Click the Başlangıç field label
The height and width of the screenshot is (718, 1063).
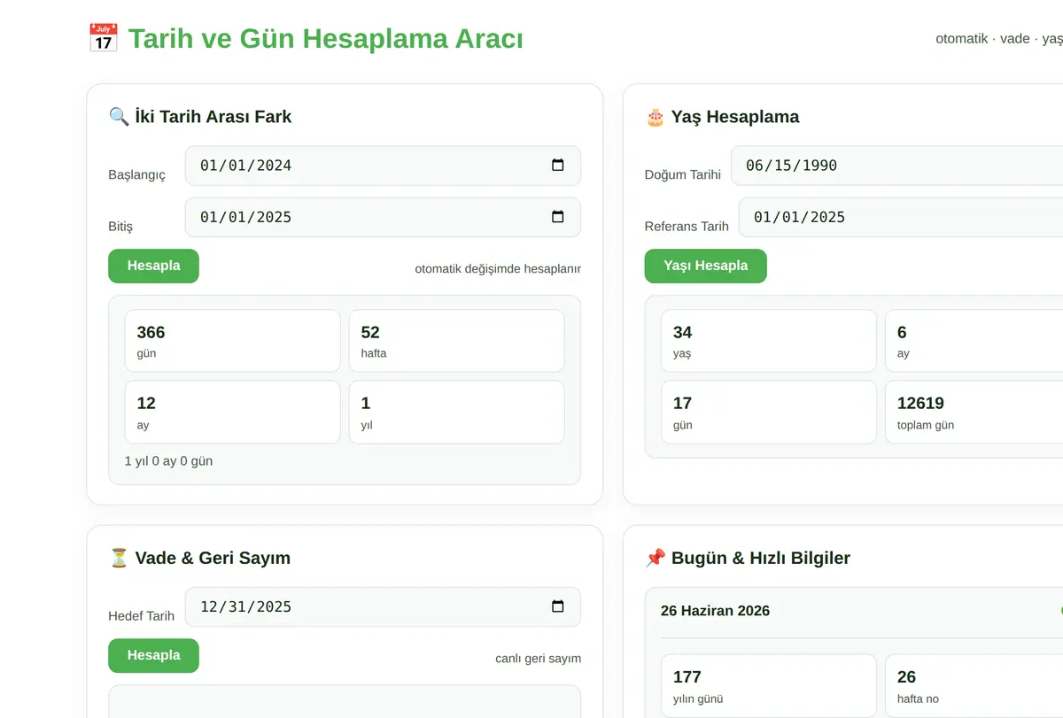[x=136, y=174]
